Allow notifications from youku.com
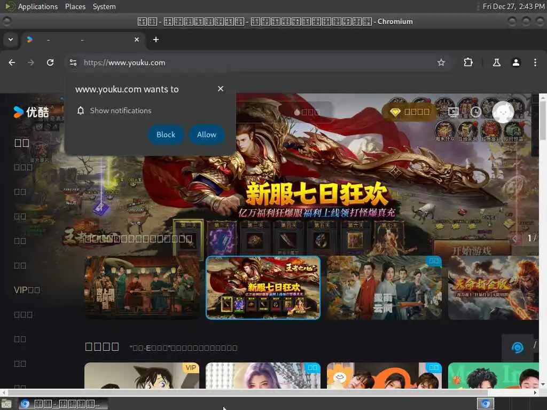Viewport: 547px width, 410px height. point(207,135)
